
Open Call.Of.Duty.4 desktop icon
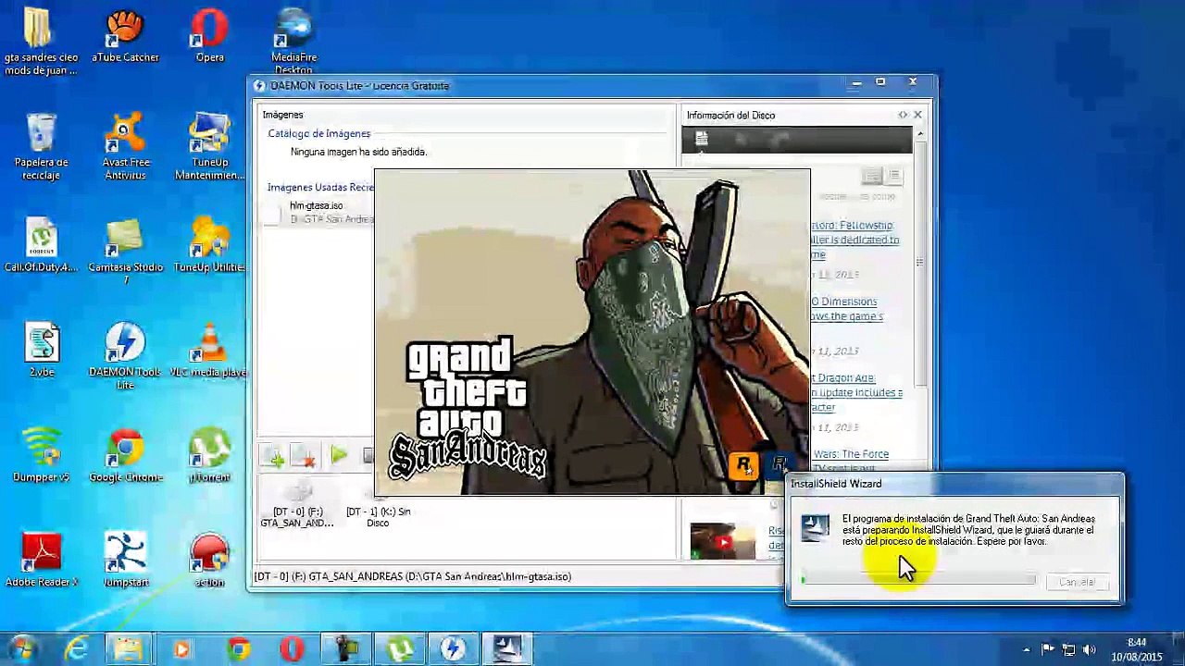[x=41, y=245]
